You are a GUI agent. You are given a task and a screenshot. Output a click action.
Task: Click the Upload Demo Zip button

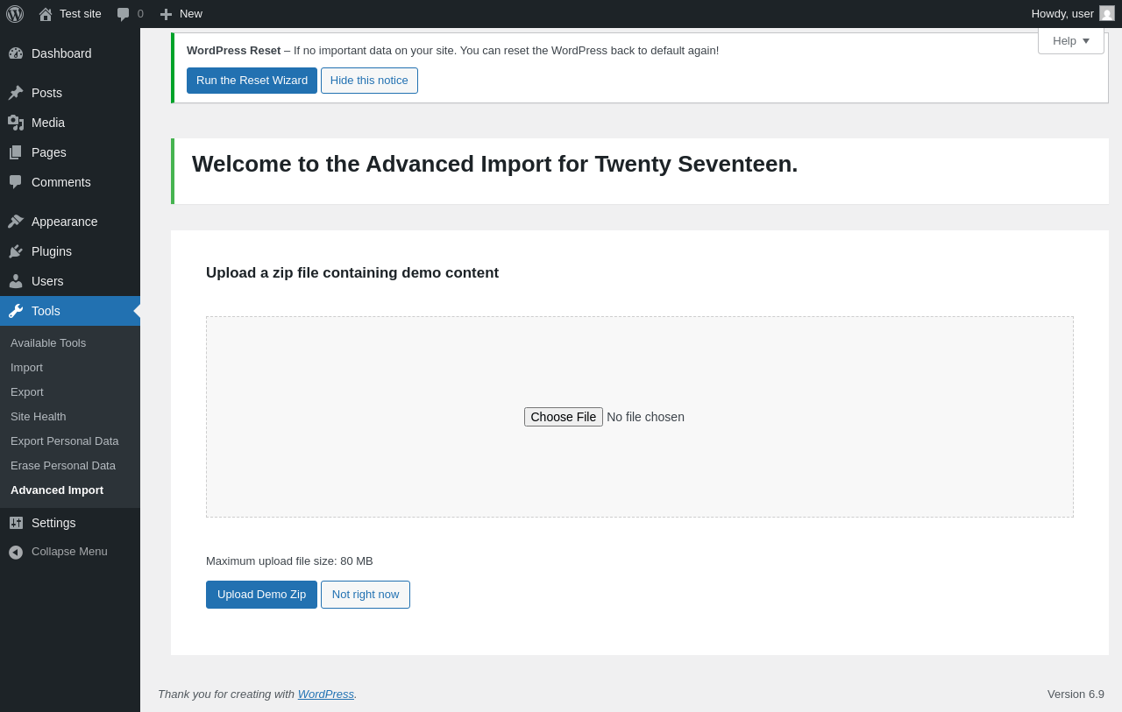click(261, 595)
